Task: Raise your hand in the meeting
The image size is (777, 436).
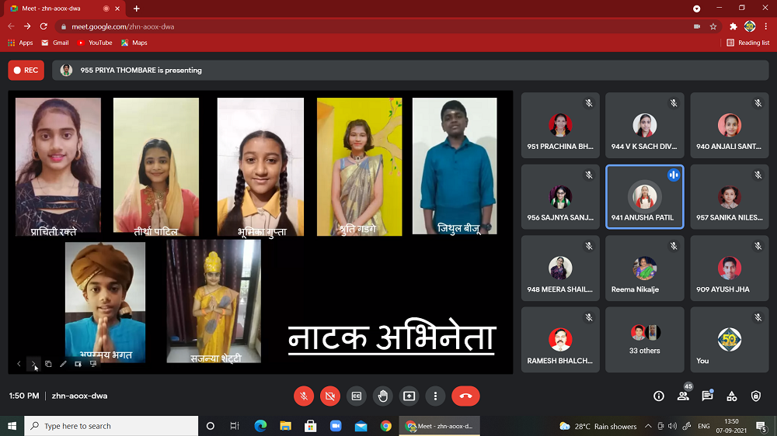Action: pos(382,396)
